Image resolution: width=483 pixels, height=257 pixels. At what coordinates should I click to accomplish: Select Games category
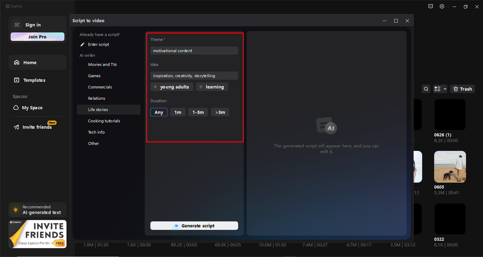coord(109,76)
